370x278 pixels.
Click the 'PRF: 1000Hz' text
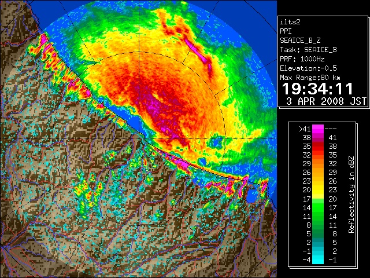(302, 59)
